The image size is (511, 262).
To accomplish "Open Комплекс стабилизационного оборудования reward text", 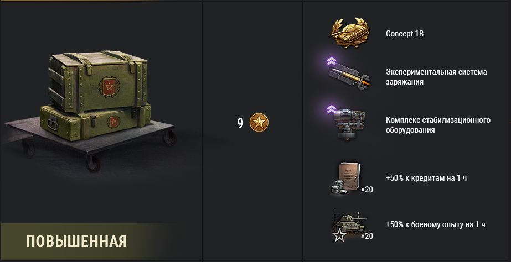I will [438, 125].
